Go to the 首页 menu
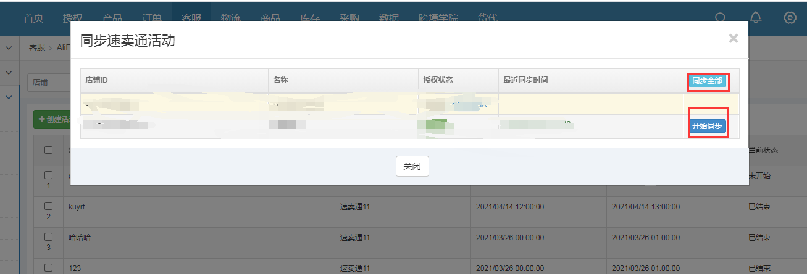The height and width of the screenshot is (274, 807). point(33,18)
